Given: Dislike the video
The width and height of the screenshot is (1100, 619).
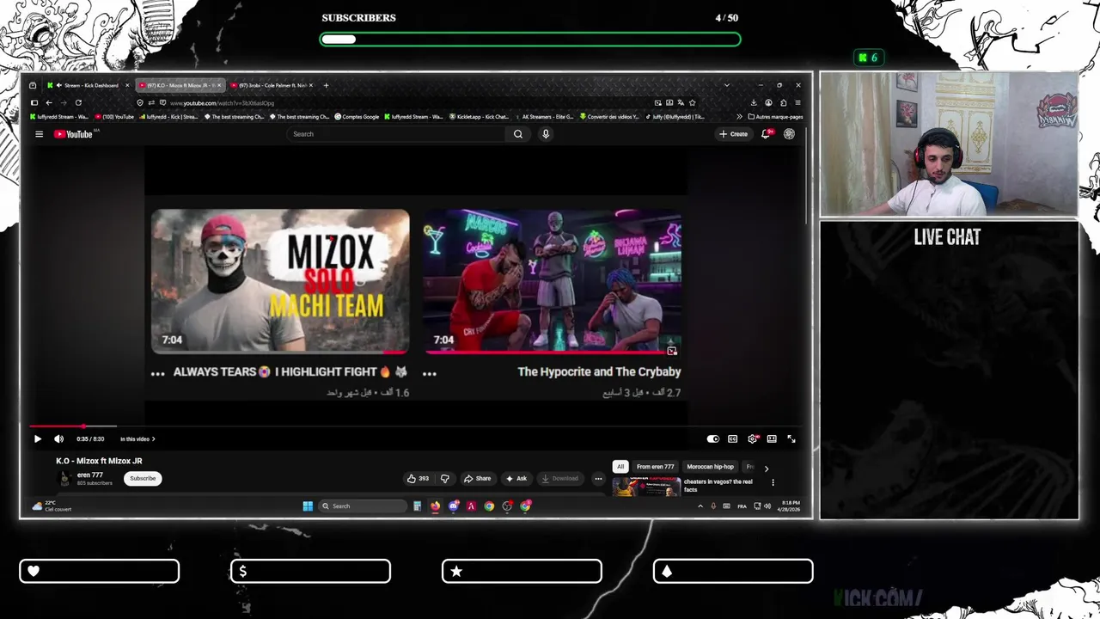Looking at the screenshot, I should pyautogui.click(x=444, y=478).
